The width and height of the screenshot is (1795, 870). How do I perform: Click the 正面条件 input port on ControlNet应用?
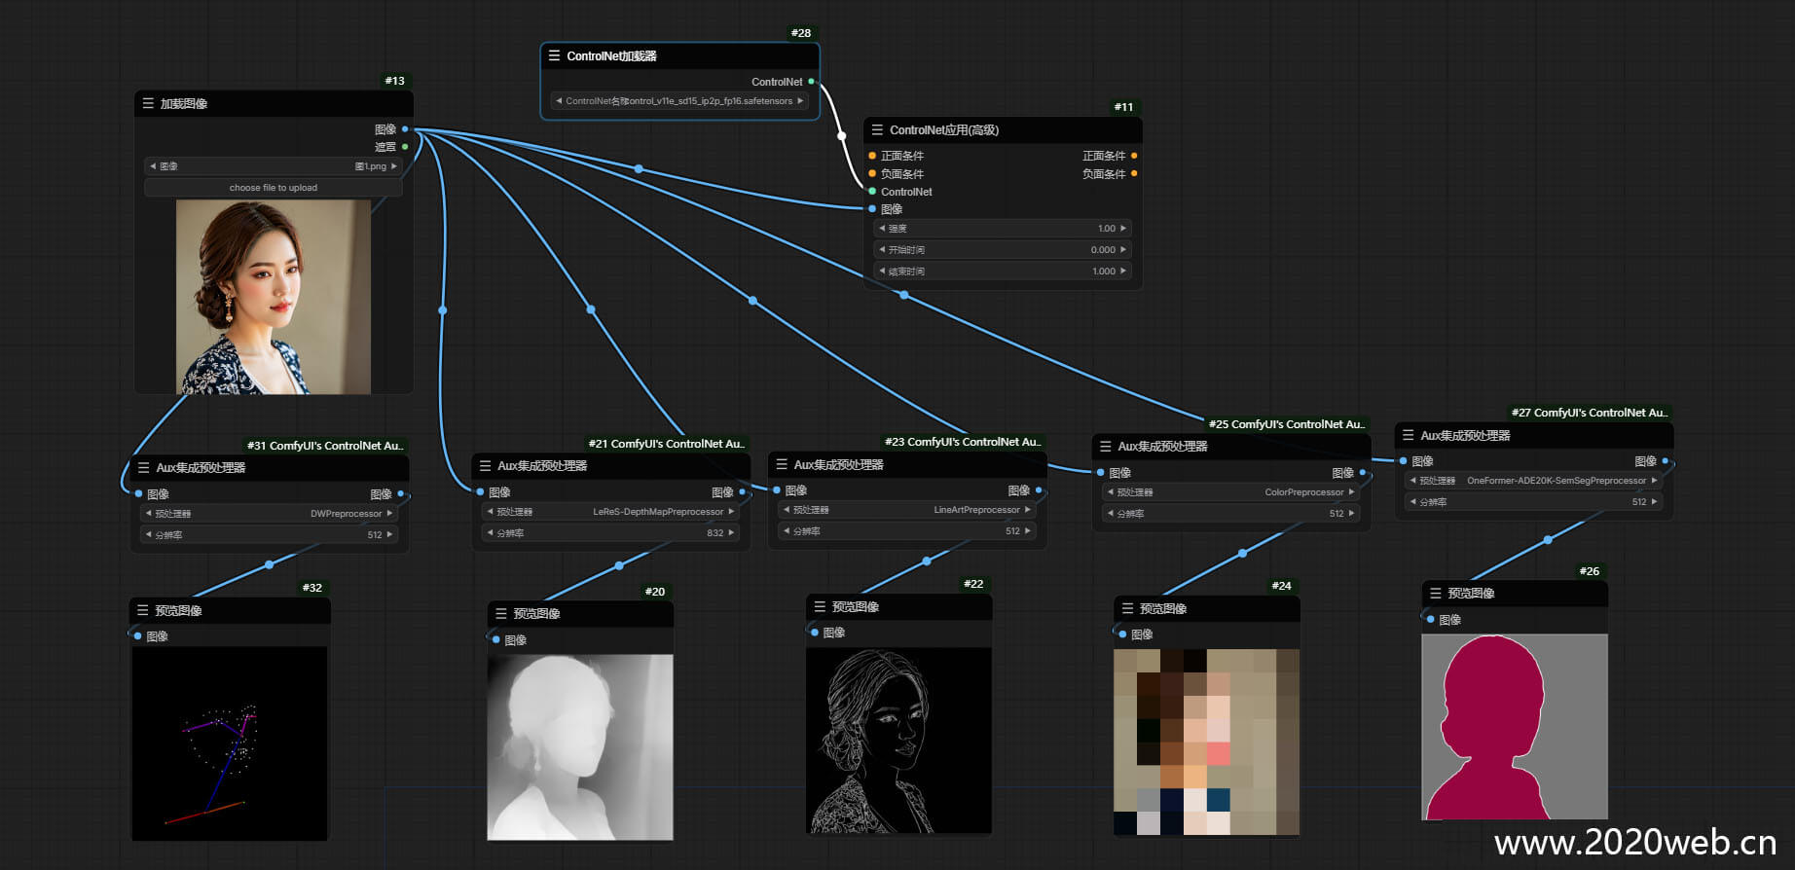point(872,156)
